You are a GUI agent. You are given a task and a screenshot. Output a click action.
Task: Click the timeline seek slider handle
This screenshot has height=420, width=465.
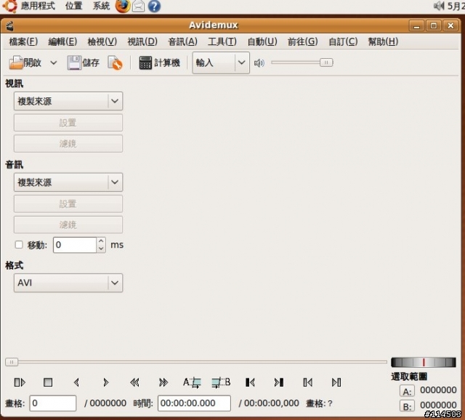point(12,362)
